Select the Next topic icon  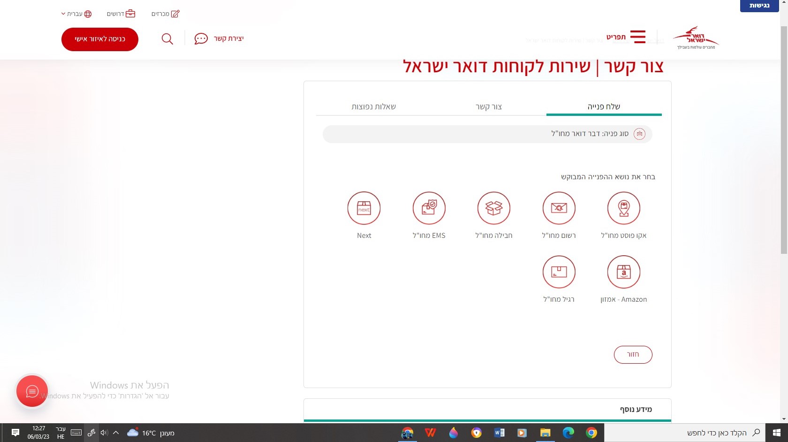point(364,208)
